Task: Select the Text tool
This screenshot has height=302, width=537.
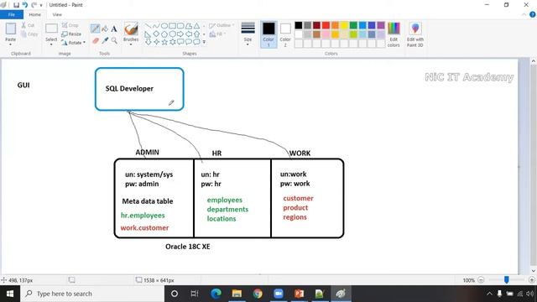Action: click(114, 29)
